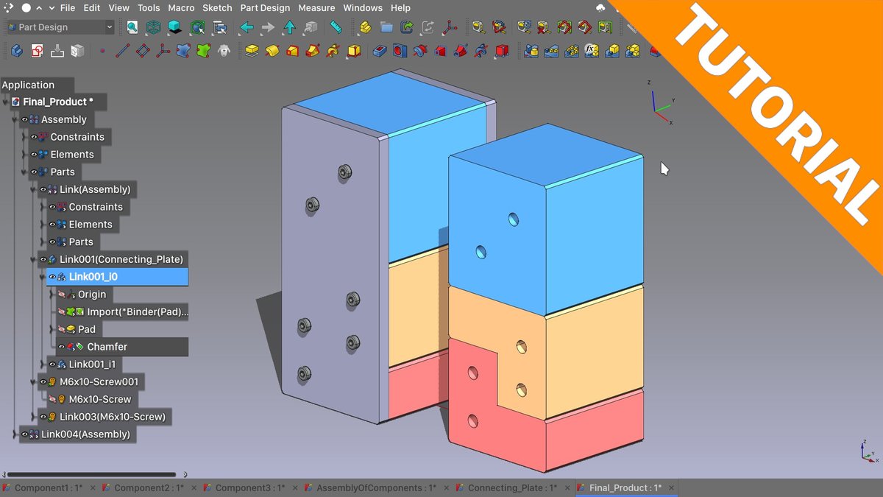
Task: Click the create sketch icon
Action: click(x=38, y=51)
